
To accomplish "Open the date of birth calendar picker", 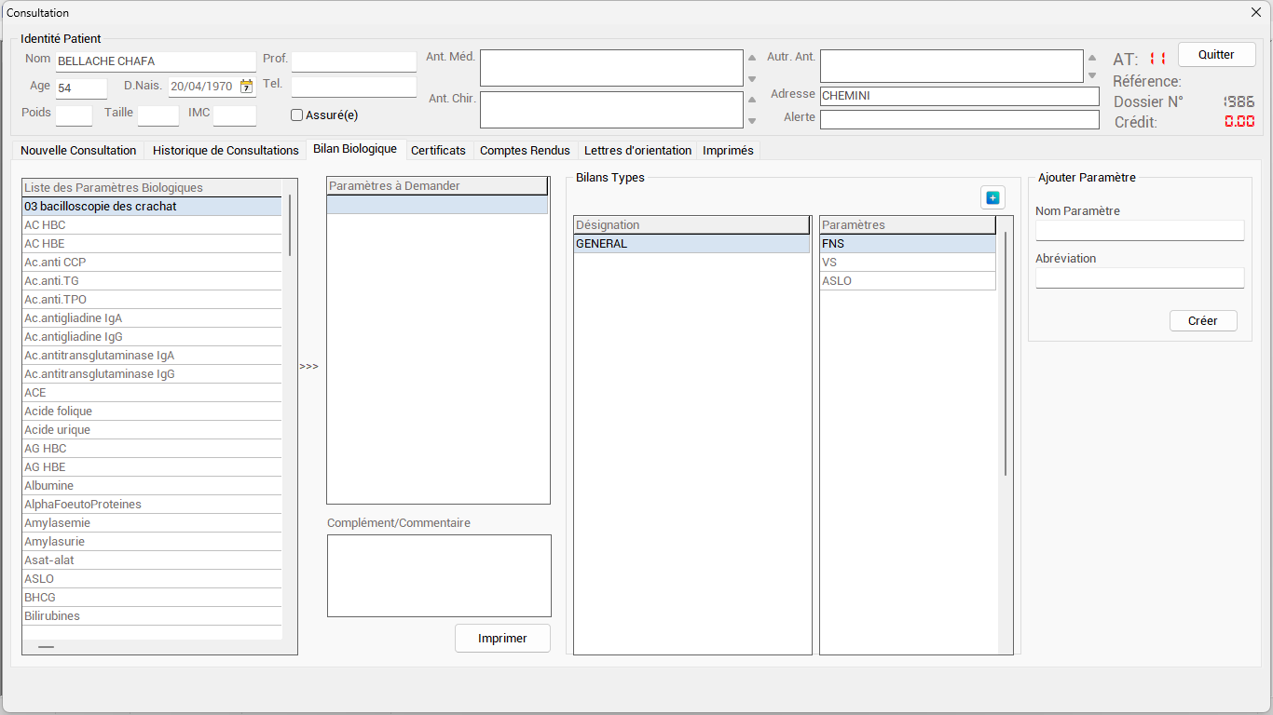I will click(246, 87).
